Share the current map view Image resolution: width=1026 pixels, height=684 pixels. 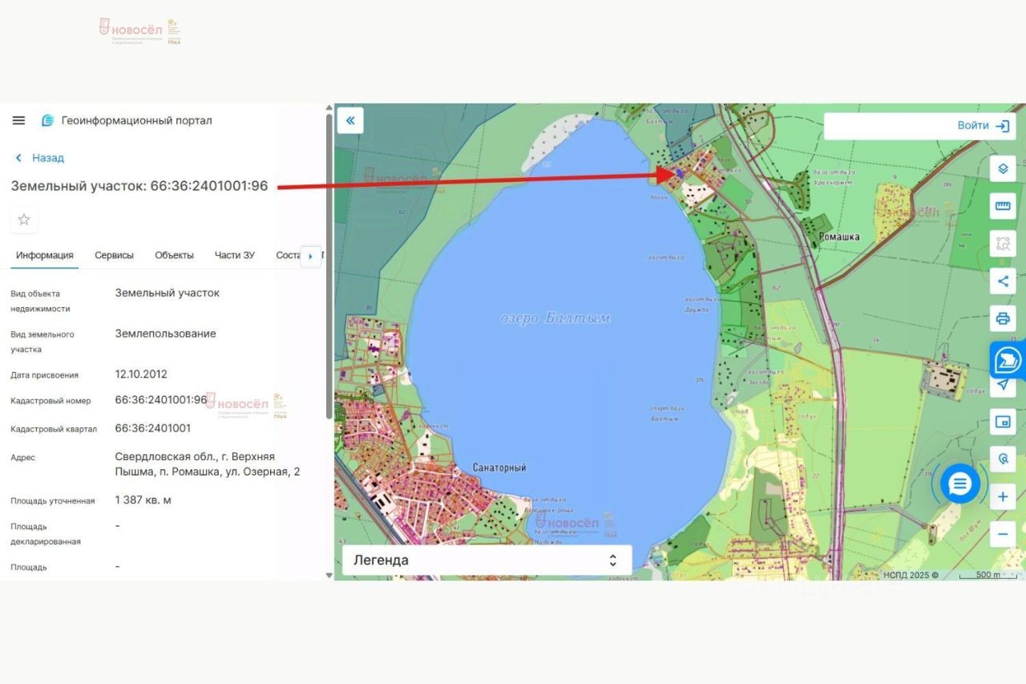pyautogui.click(x=1002, y=281)
